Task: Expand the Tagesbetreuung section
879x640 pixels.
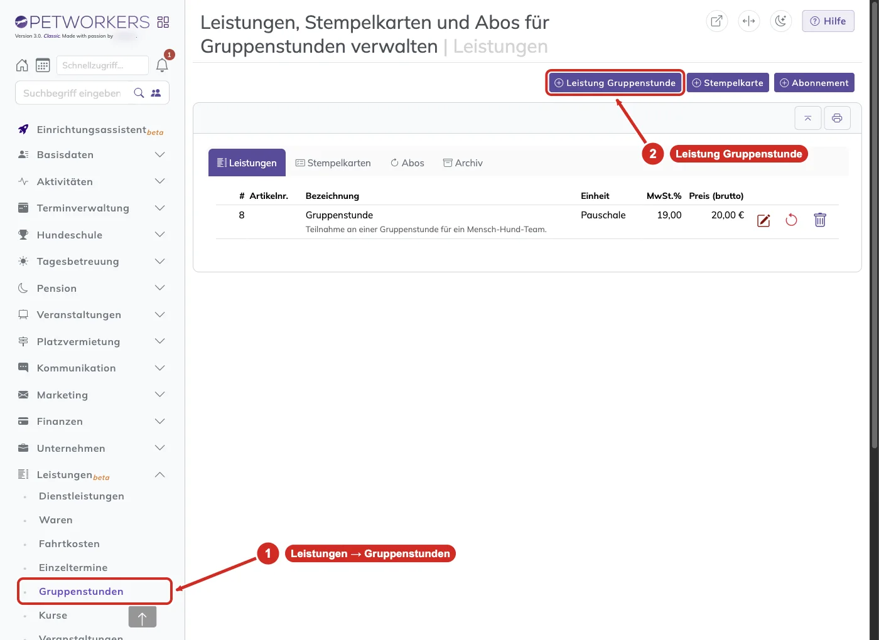Action: [92, 262]
